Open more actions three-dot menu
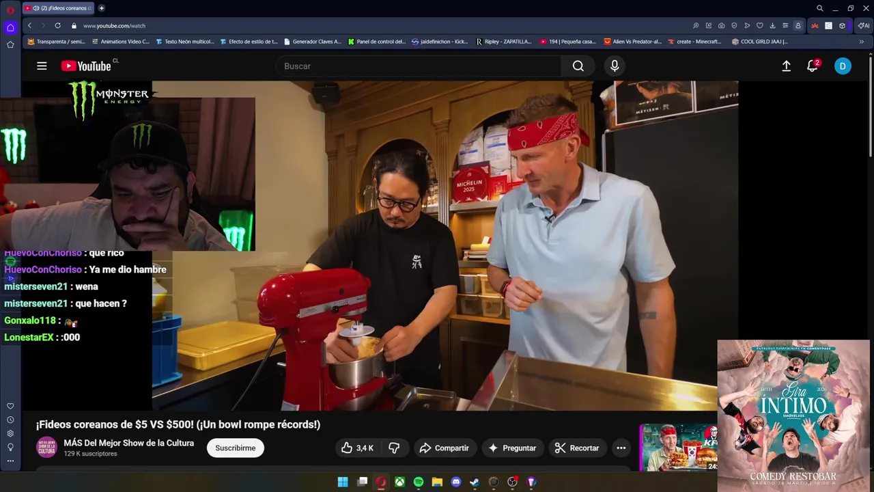874x492 pixels. [621, 448]
